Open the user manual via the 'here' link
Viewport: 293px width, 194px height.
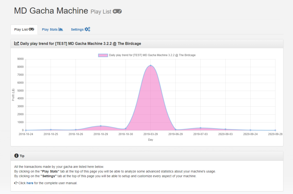click(30, 183)
